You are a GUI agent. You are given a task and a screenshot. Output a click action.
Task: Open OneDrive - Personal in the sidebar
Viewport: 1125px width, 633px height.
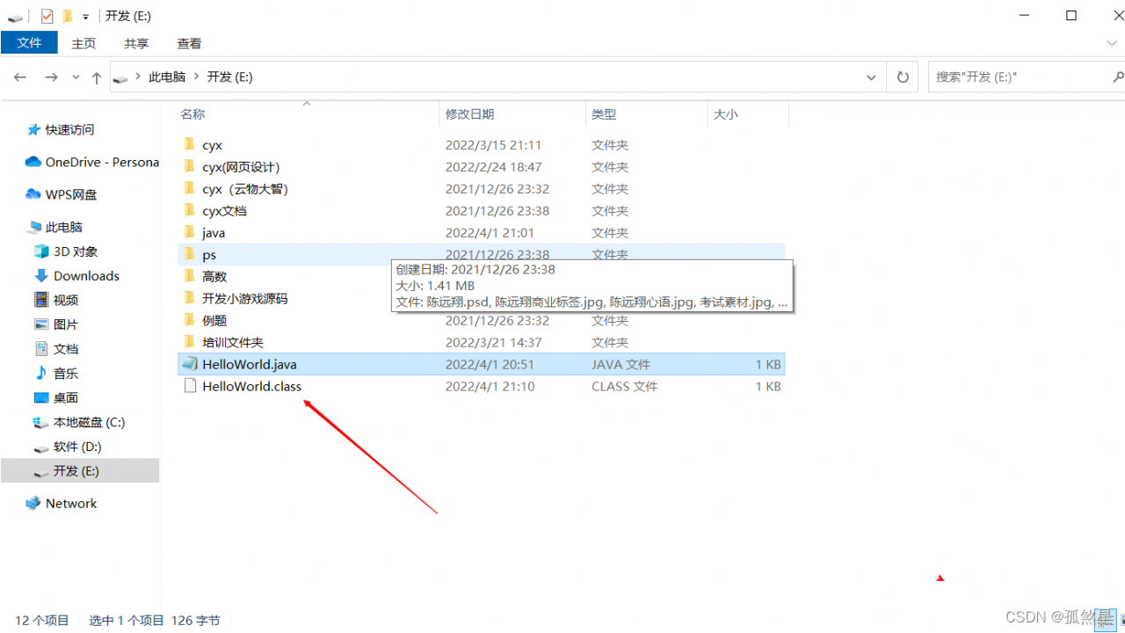(102, 162)
